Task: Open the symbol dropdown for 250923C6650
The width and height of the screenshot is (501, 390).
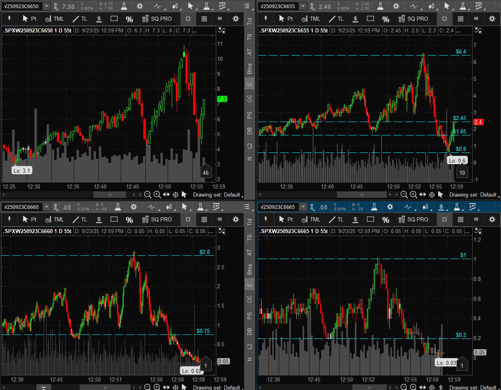Action: point(47,6)
